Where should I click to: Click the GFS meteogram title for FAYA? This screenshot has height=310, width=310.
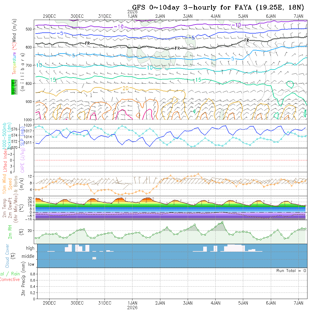click(x=218, y=8)
